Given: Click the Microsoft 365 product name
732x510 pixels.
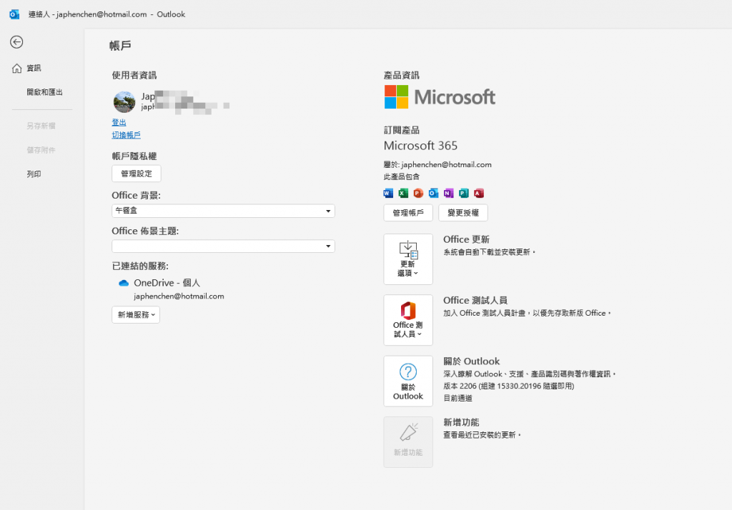Looking at the screenshot, I should click(420, 146).
